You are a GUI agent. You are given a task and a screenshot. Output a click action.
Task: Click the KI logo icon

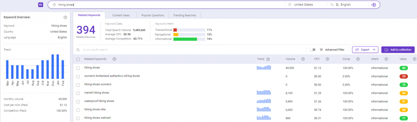tap(40, 5)
